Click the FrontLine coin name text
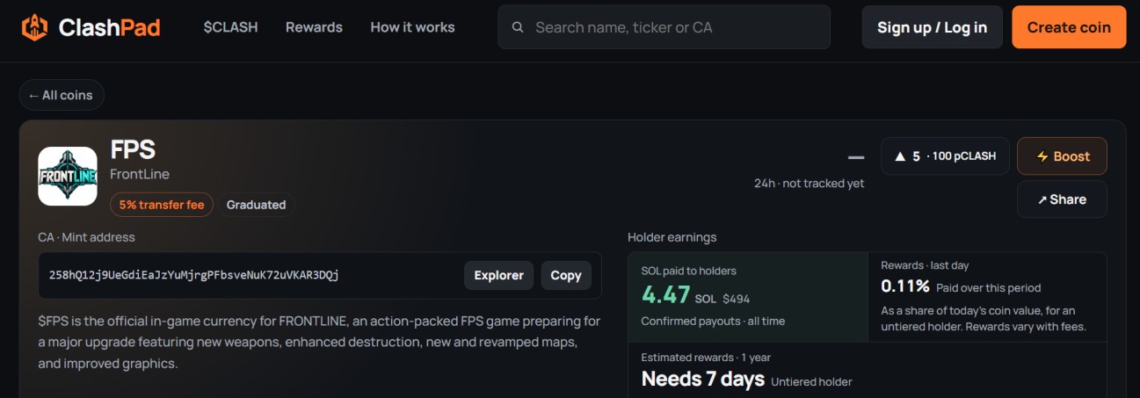This screenshot has height=398, width=1140. [x=140, y=174]
